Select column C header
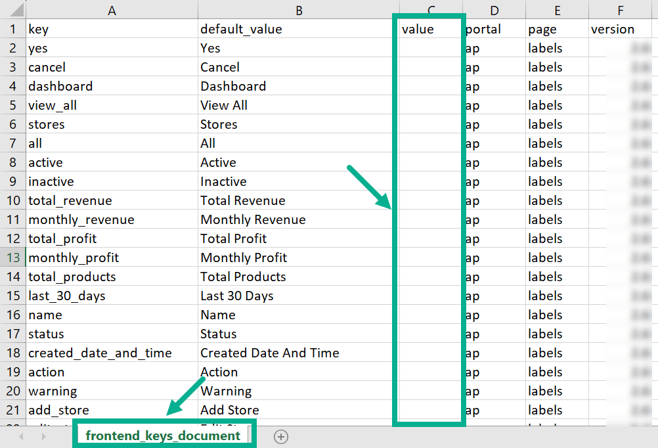658x448 pixels. coord(431,10)
